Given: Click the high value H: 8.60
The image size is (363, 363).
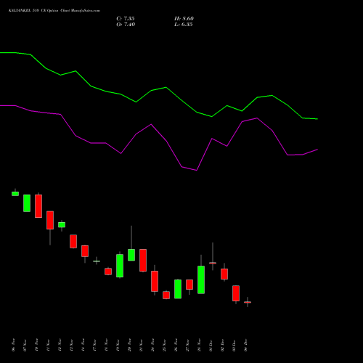Looking at the screenshot, I should 184,19.
